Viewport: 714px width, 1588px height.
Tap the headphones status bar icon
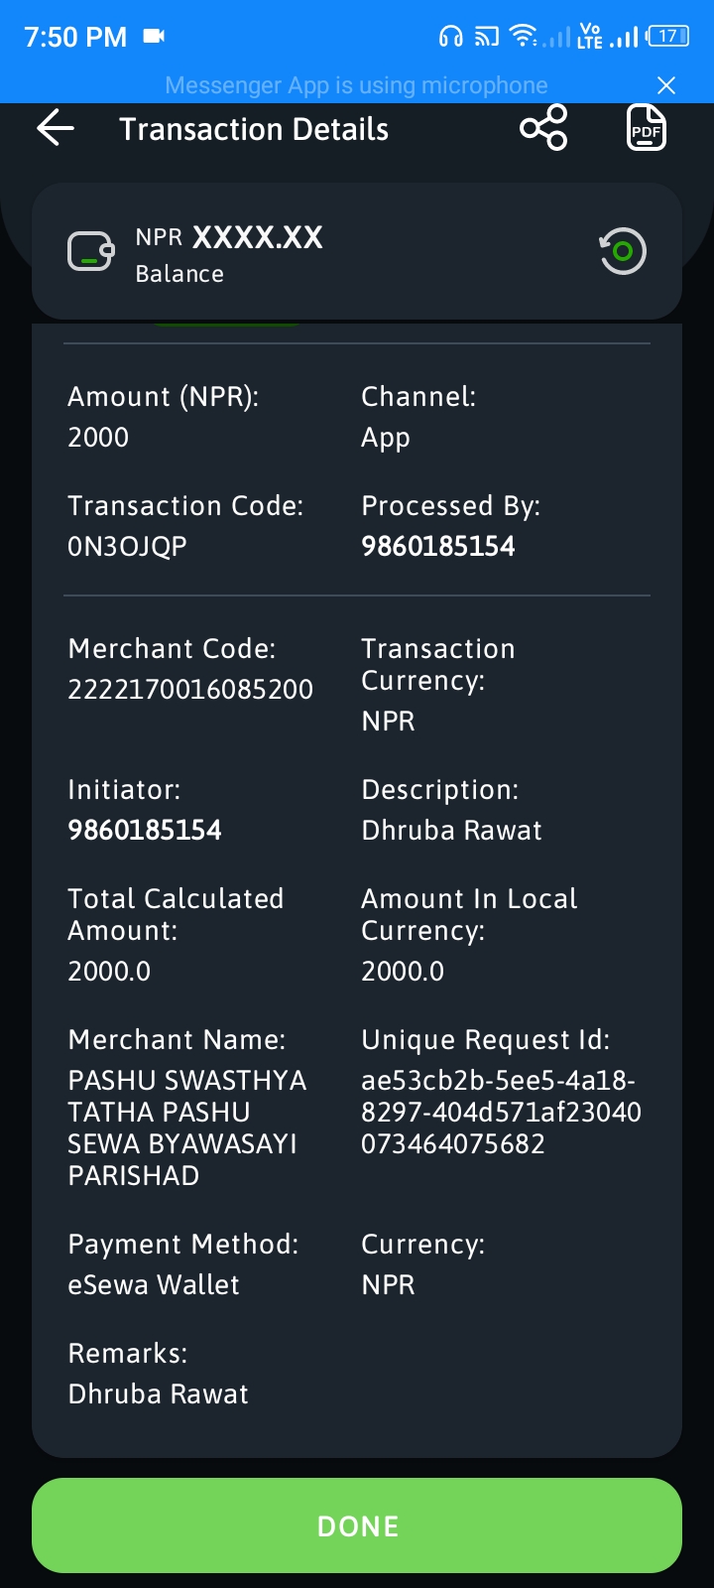[451, 38]
